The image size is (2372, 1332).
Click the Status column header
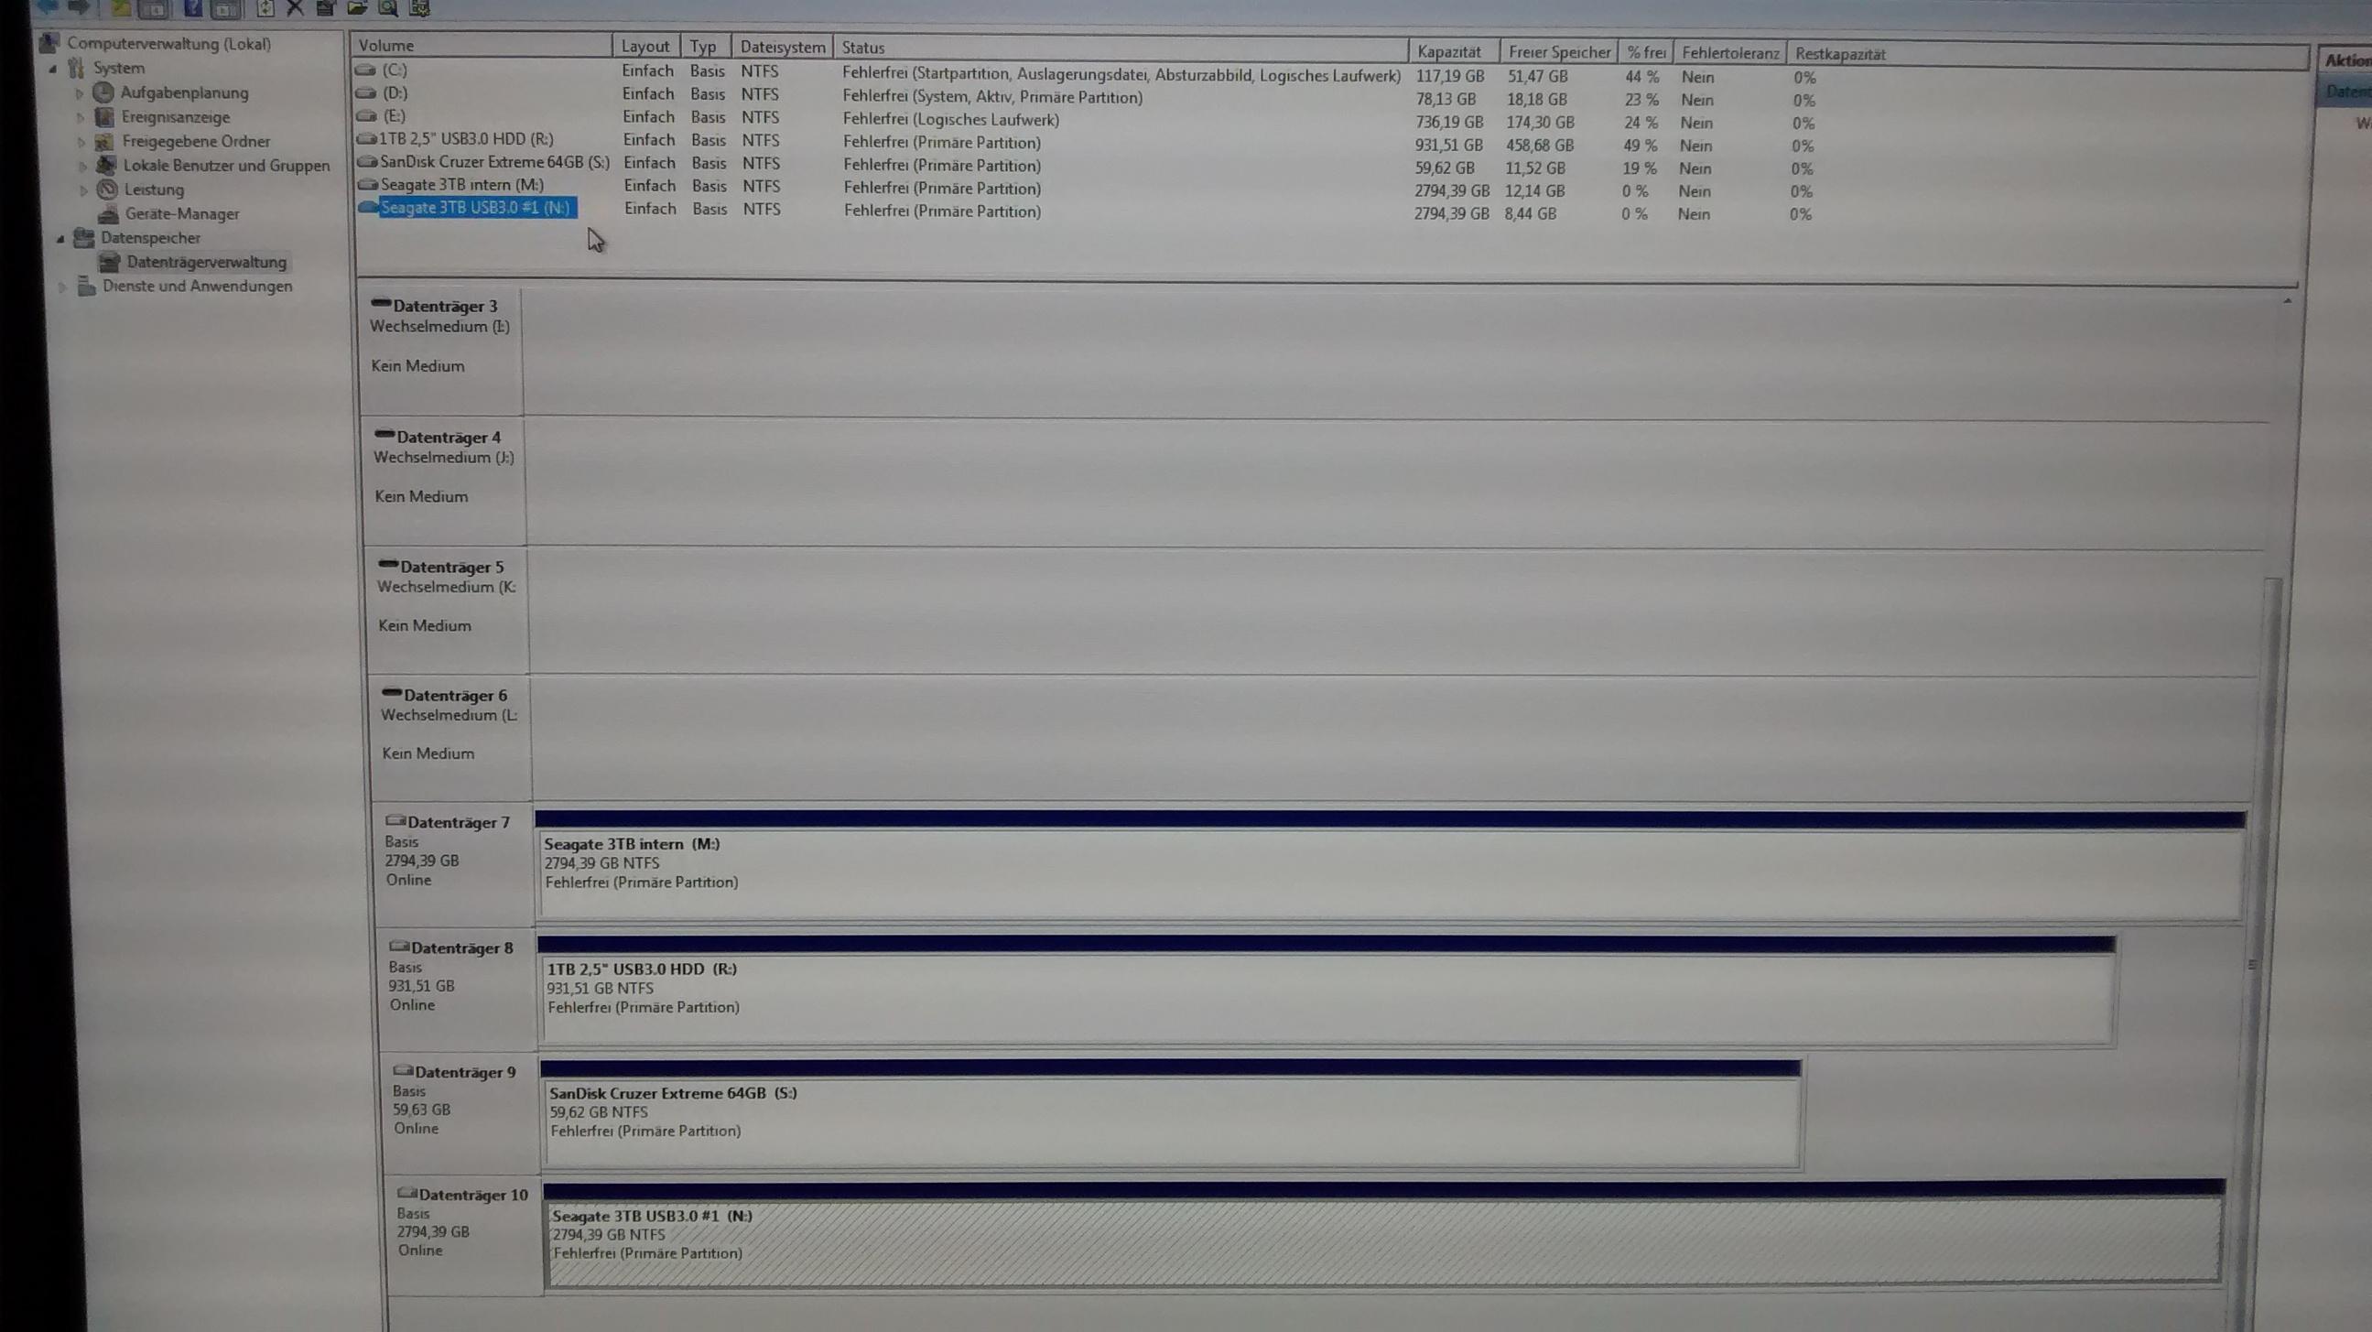pos(862,48)
